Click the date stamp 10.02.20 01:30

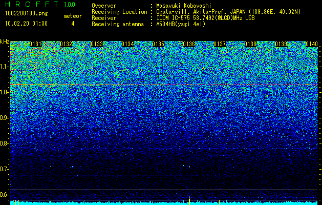(x=26, y=24)
